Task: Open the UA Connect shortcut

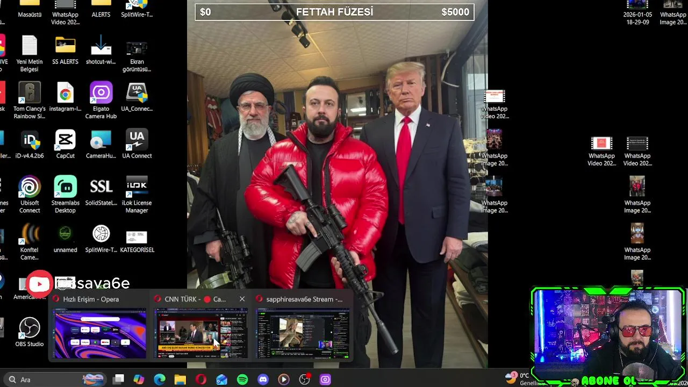Action: point(137,144)
